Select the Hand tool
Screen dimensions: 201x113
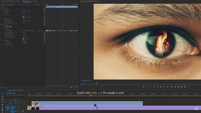click(2, 110)
